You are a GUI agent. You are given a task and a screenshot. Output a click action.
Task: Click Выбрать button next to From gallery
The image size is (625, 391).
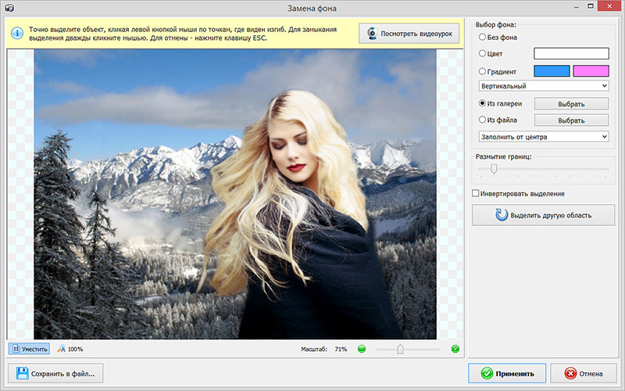coord(571,104)
